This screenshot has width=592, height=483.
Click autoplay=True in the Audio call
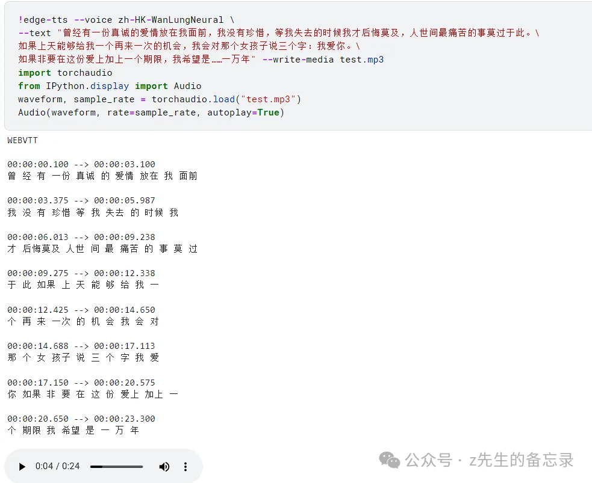[x=243, y=112]
